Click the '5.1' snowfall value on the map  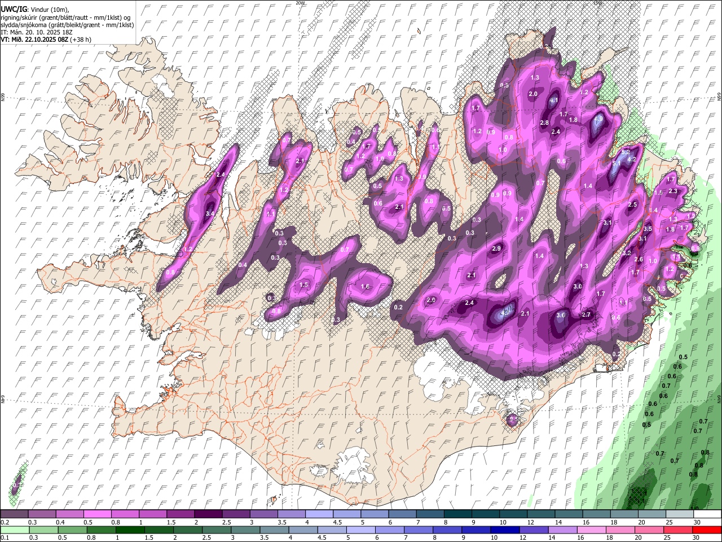617,164
